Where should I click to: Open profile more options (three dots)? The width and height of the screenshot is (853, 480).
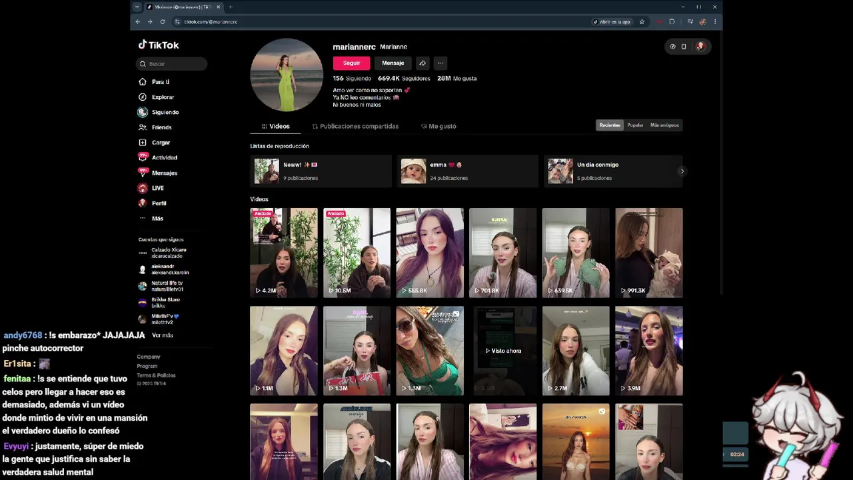(440, 63)
